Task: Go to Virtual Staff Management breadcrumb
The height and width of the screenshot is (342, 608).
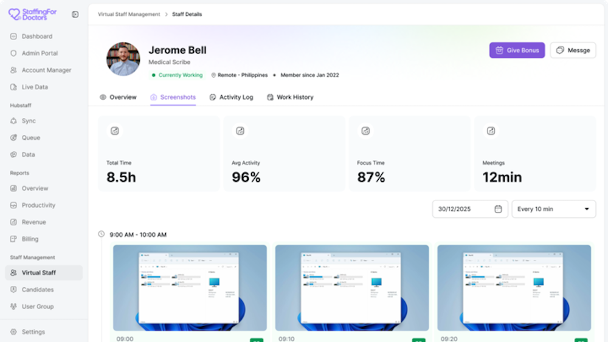Action: [129, 14]
